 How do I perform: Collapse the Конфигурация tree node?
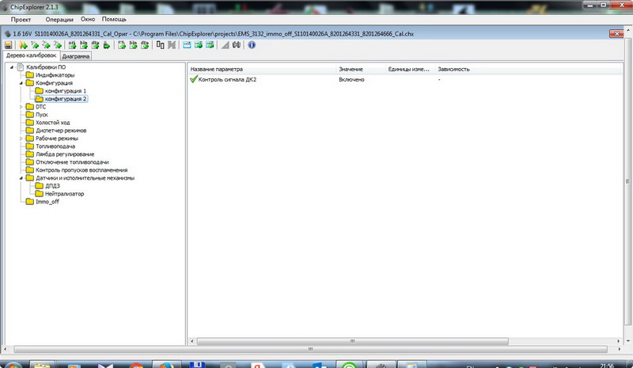[x=21, y=83]
